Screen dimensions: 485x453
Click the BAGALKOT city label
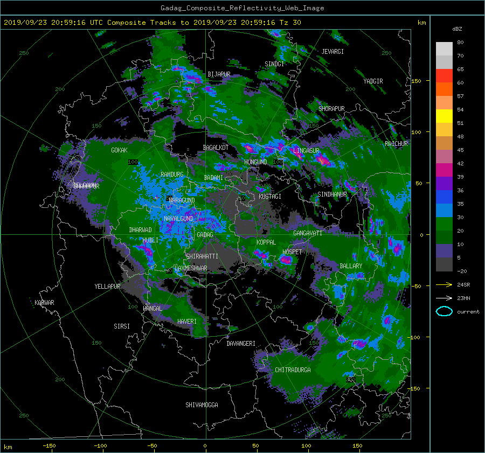pos(216,148)
